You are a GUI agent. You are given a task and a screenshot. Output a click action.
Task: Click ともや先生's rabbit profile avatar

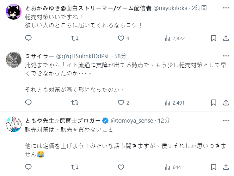(14, 124)
